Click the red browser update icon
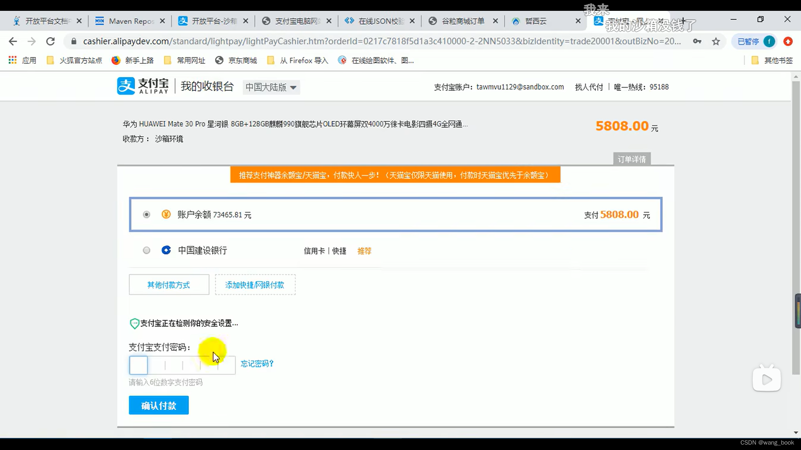801x450 pixels. (788, 41)
